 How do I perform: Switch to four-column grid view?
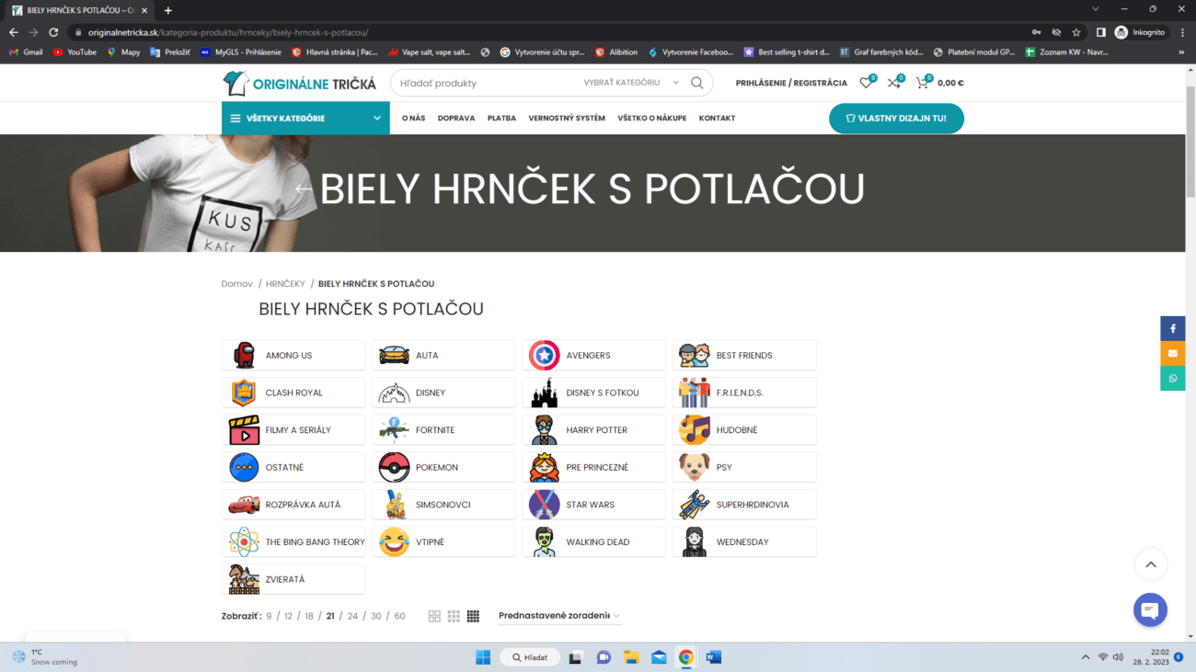(x=473, y=616)
